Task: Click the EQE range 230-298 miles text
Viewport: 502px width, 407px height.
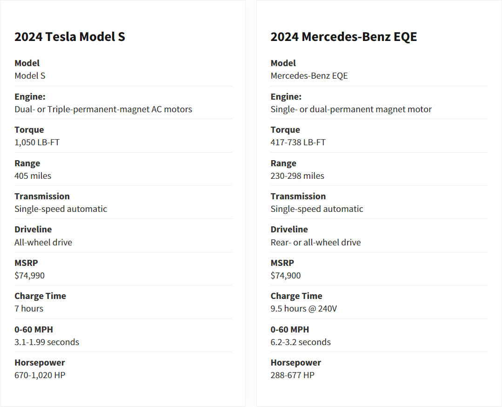Action: [297, 176]
